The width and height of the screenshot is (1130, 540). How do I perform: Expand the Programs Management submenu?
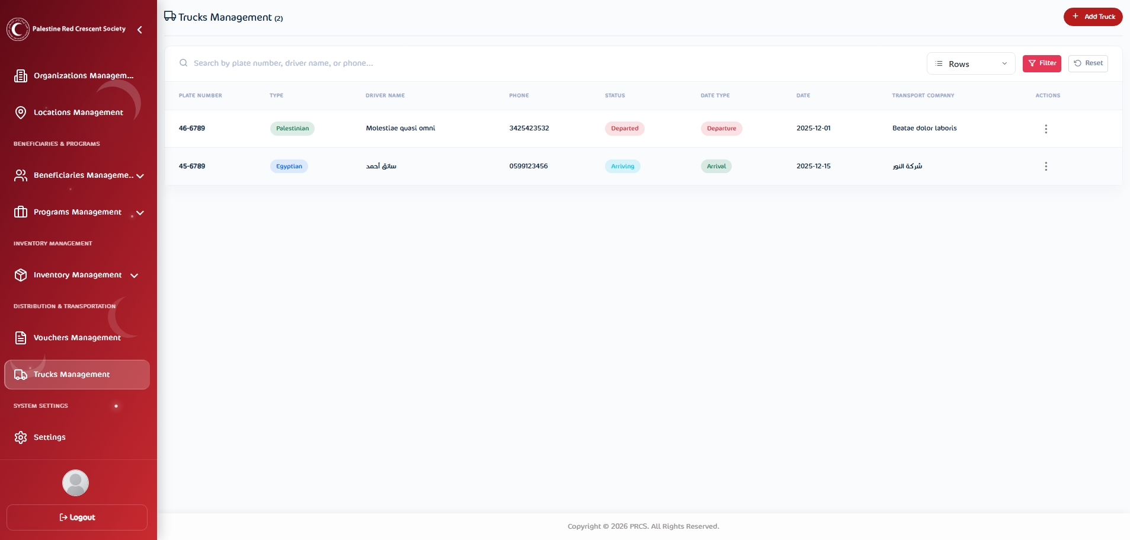(140, 213)
